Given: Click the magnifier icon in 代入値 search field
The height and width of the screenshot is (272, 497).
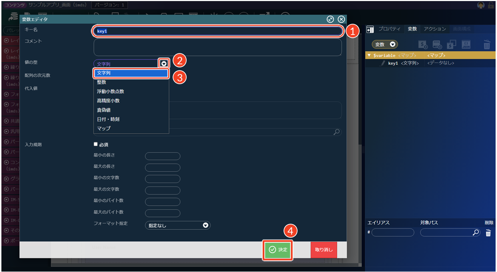Looking at the screenshot, I should 337,132.
